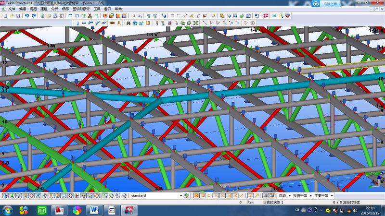Open the 文件 menu

(x=11, y=9)
